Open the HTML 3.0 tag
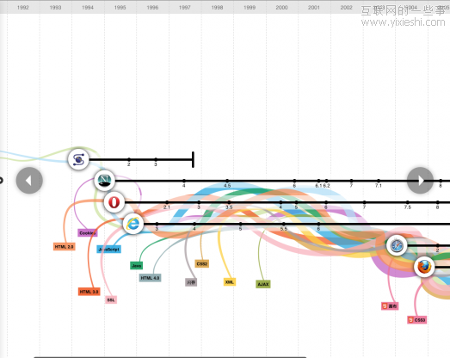 point(89,292)
